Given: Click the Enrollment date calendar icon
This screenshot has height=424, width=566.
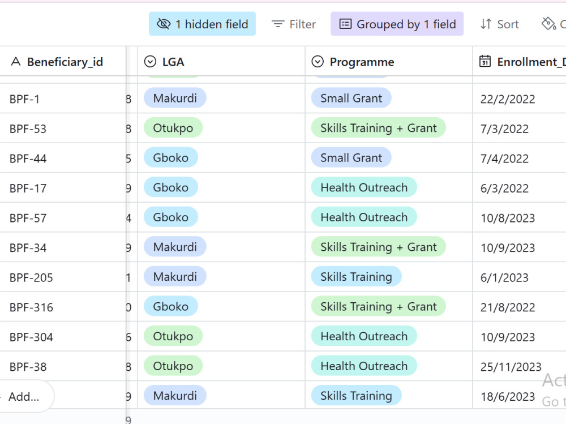Looking at the screenshot, I should click(485, 61).
